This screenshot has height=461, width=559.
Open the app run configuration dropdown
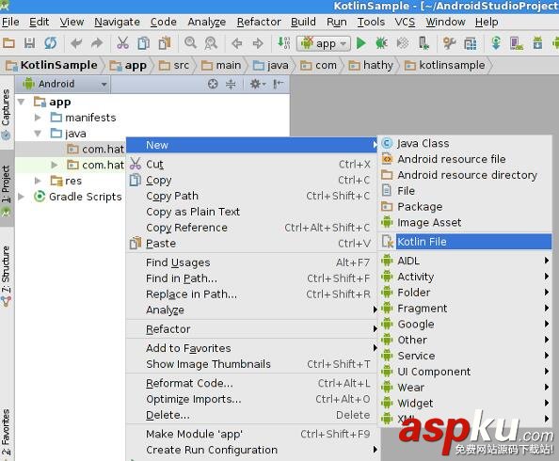point(324,44)
